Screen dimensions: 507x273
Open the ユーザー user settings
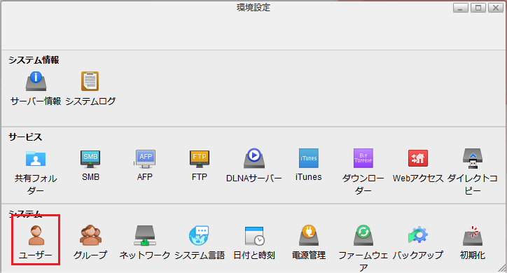tap(36, 235)
